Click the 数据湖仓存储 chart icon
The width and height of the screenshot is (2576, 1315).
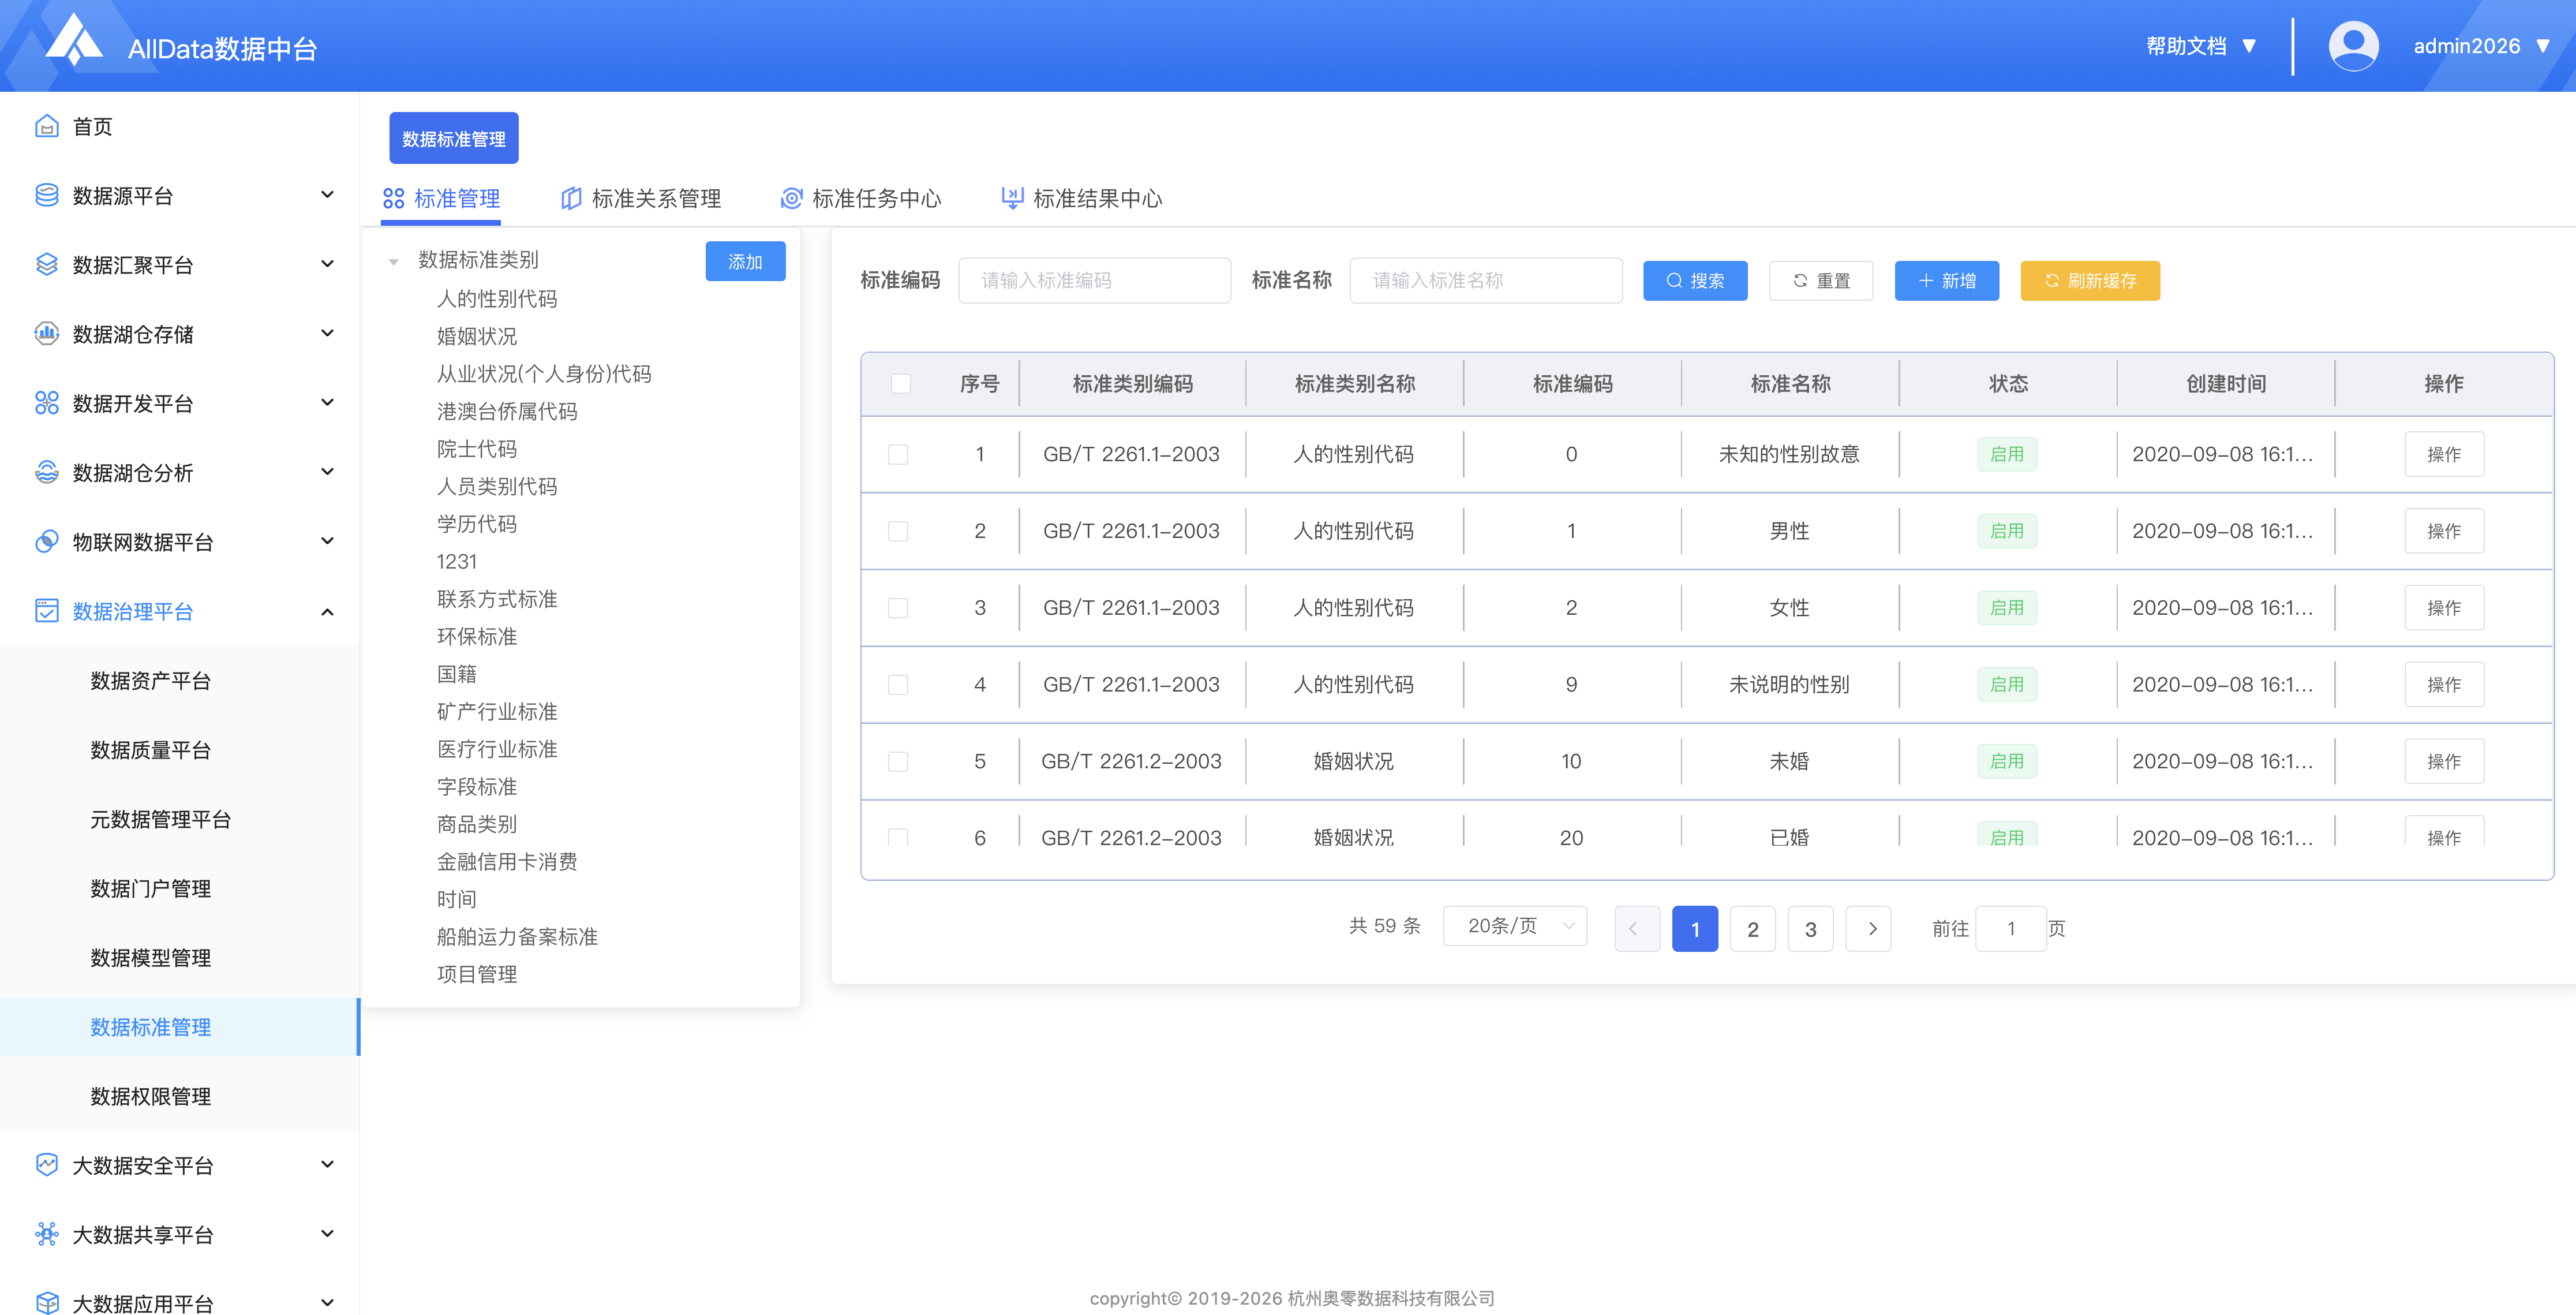tap(46, 333)
